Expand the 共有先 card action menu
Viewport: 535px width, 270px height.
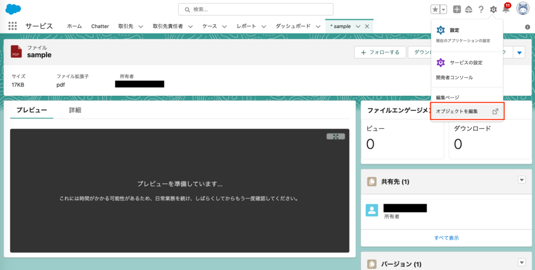click(x=522, y=180)
